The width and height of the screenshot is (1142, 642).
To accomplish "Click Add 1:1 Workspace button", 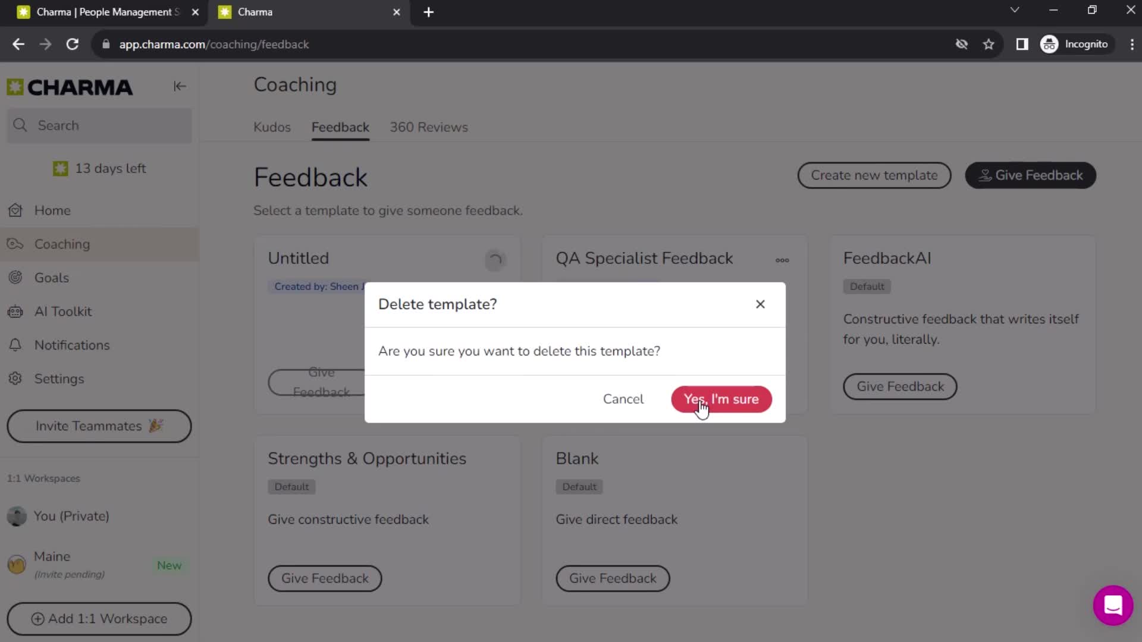I will pyautogui.click(x=99, y=619).
